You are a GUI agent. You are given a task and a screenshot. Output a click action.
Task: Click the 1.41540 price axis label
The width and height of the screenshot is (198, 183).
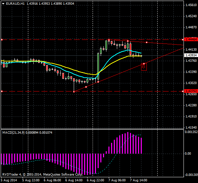(191, 128)
